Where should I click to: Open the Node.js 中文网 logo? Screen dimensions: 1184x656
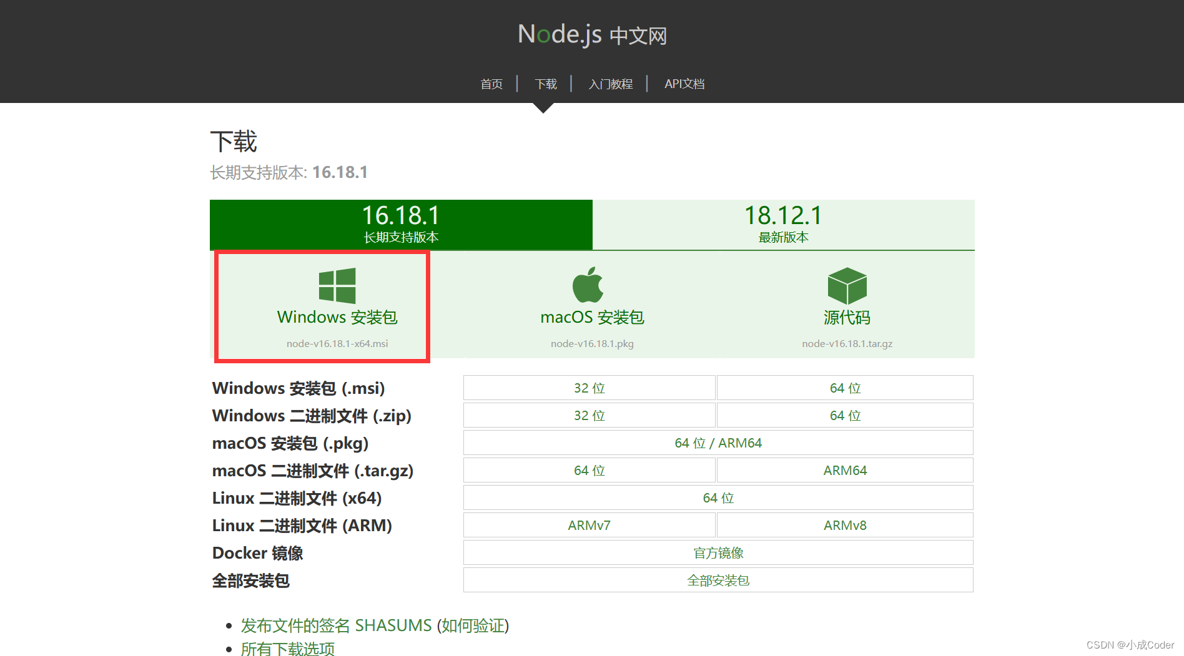point(592,35)
